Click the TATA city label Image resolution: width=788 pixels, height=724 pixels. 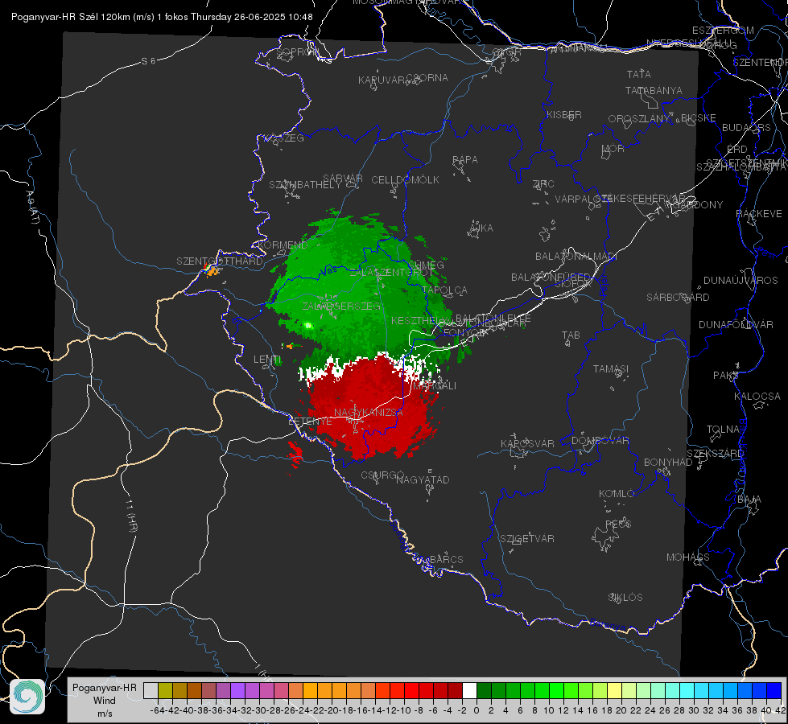[x=639, y=74]
